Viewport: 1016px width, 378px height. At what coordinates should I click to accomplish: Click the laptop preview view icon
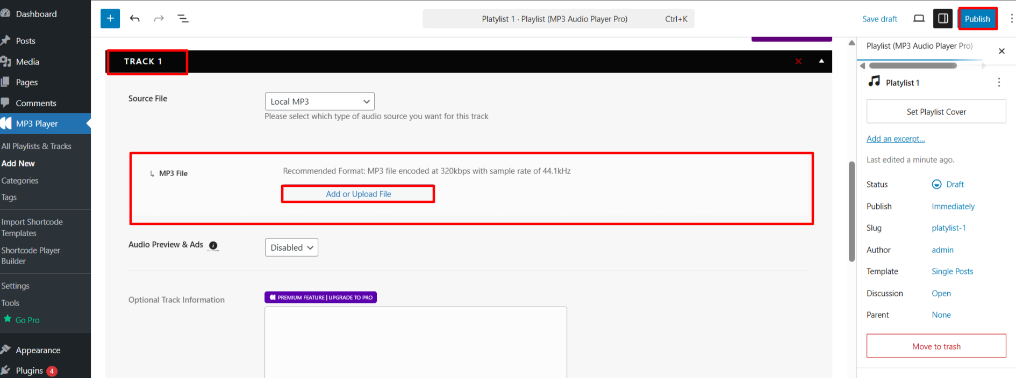click(x=919, y=19)
